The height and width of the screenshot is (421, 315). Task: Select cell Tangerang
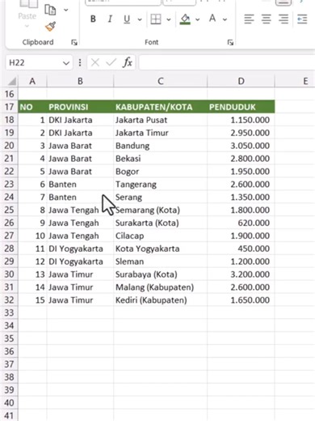coord(161,185)
